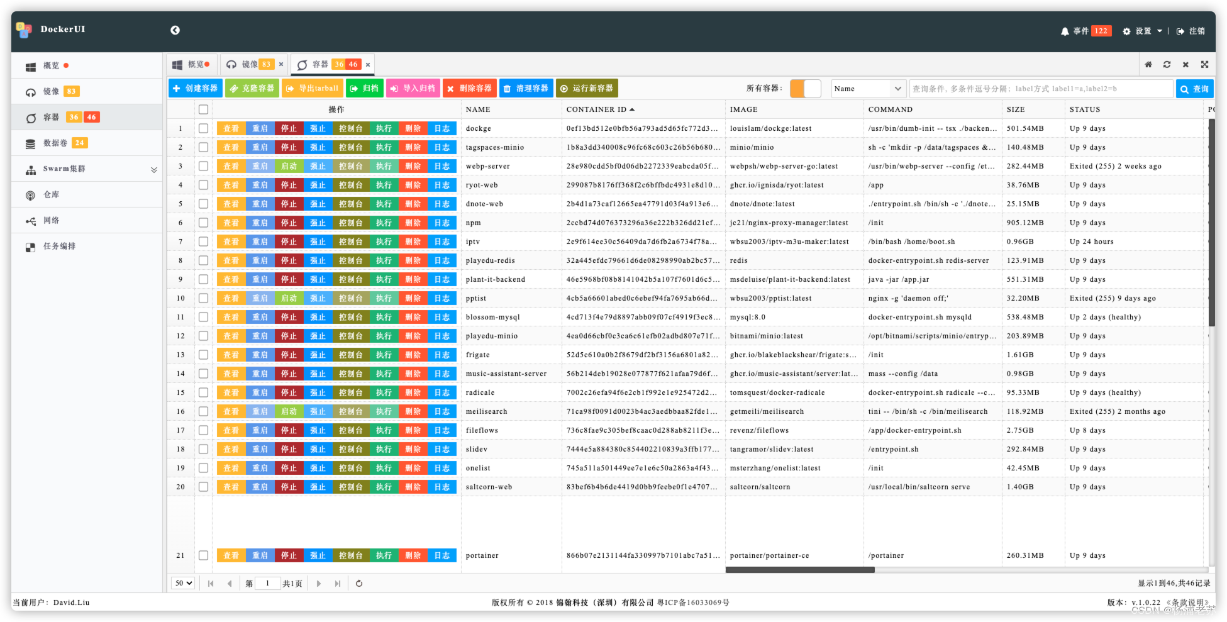1227x622 pixels.
Task: Reload table with pager refresh icon
Action: coord(359,584)
